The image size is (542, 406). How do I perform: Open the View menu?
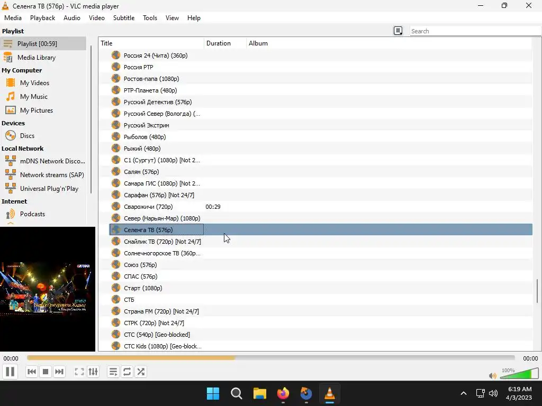point(172,18)
